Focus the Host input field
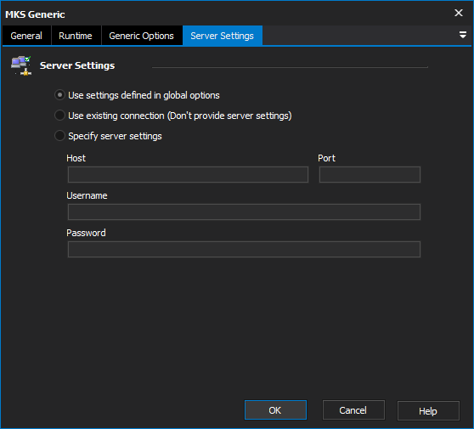474x429 pixels. coord(188,174)
